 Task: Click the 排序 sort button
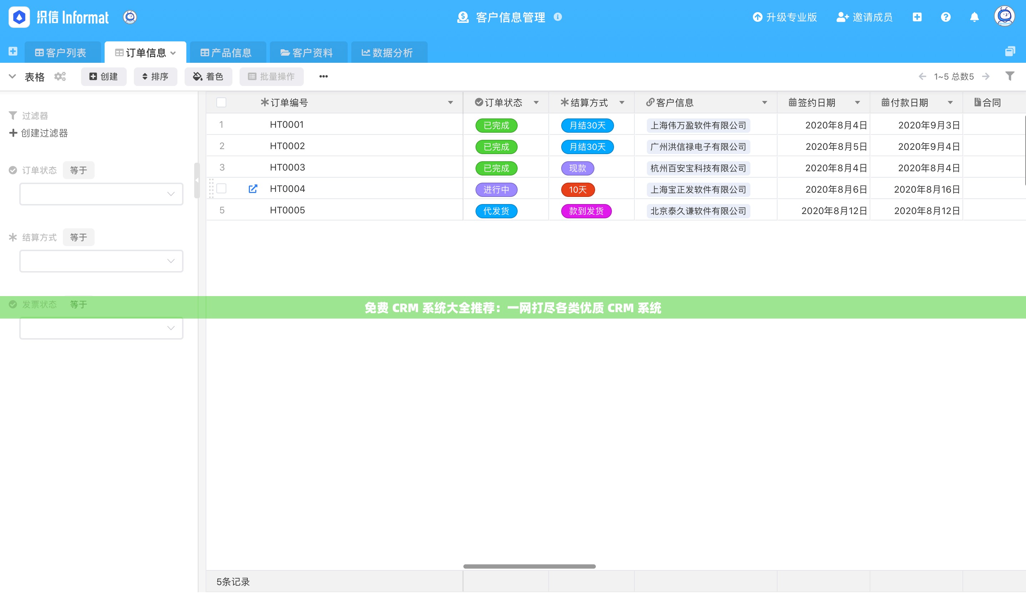tap(156, 77)
